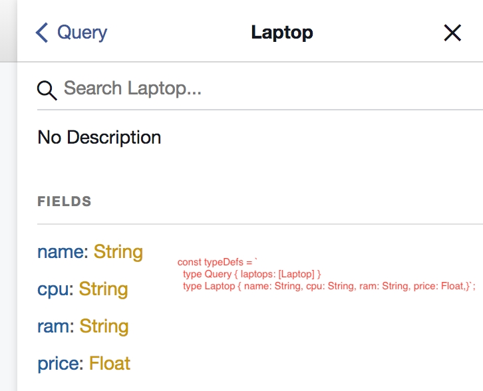The image size is (483, 391).
Task: Click the divider line below FIELDS
Action: (x=259, y=224)
